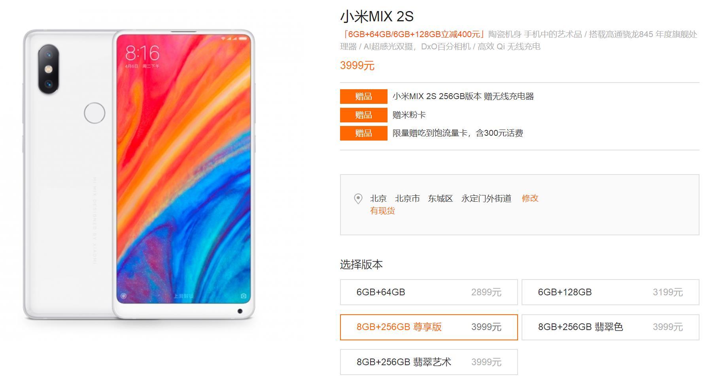Click the 赠品 badge for the data card
Screen dimensions: 709x381
pos(363,133)
